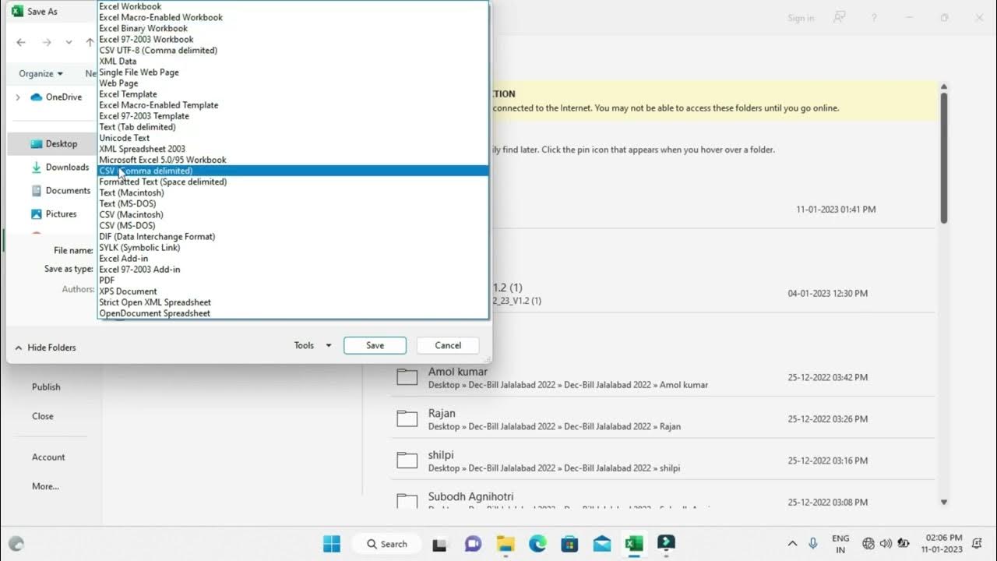This screenshot has width=997, height=561.
Task: Cancel the Save As dialog
Action: [x=448, y=345]
